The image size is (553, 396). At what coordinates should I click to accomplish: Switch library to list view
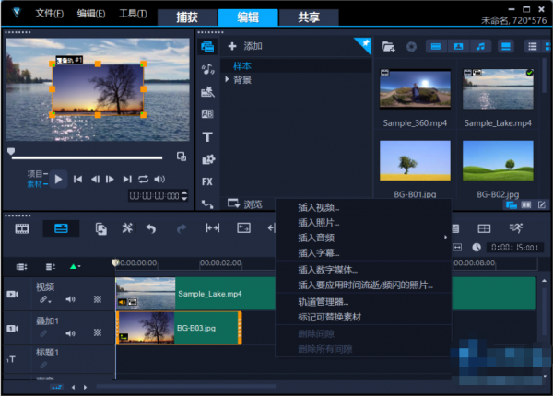(x=533, y=46)
